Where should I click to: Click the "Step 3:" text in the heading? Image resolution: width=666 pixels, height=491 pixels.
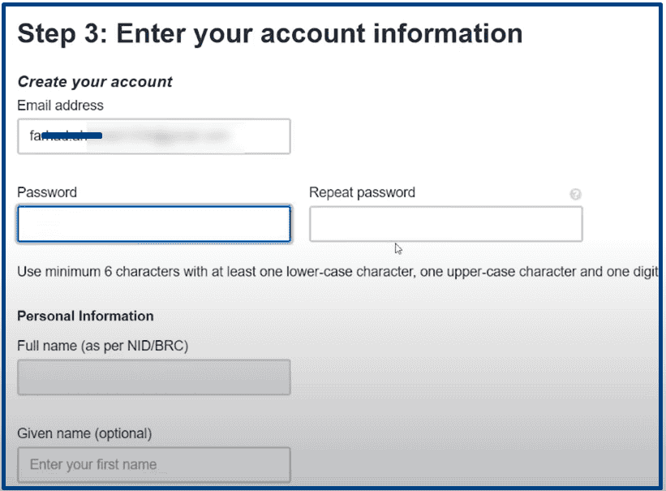61,34
